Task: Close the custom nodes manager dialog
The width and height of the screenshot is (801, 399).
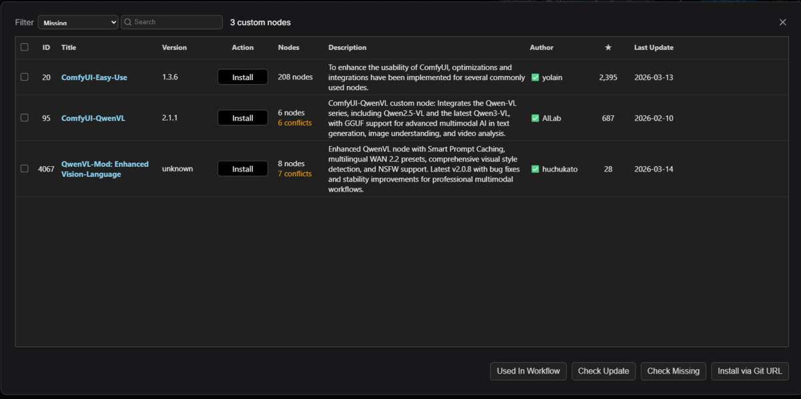Action: [x=783, y=22]
